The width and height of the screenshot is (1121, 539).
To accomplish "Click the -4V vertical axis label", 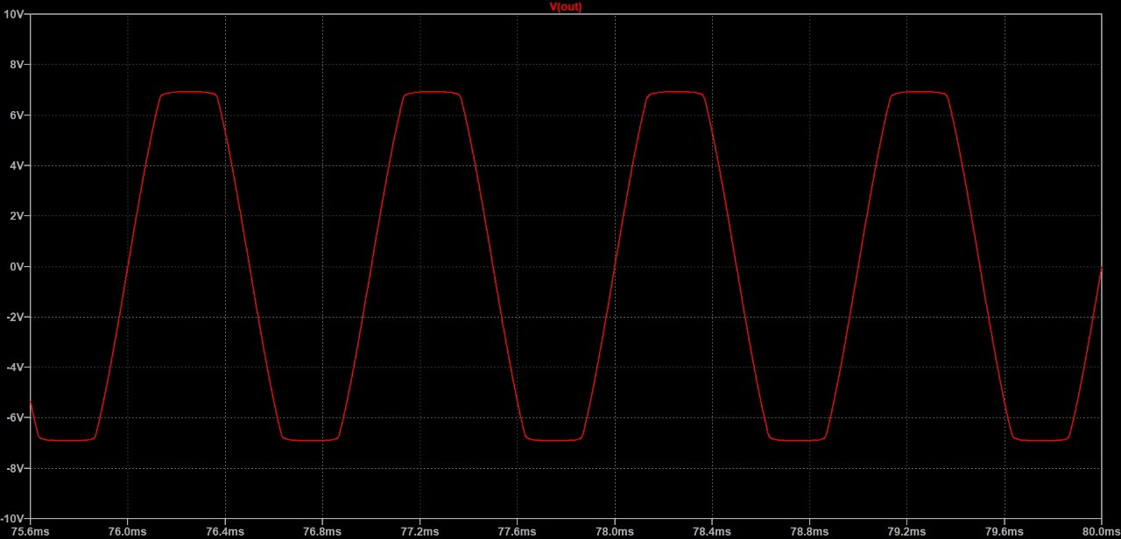I will [x=16, y=367].
